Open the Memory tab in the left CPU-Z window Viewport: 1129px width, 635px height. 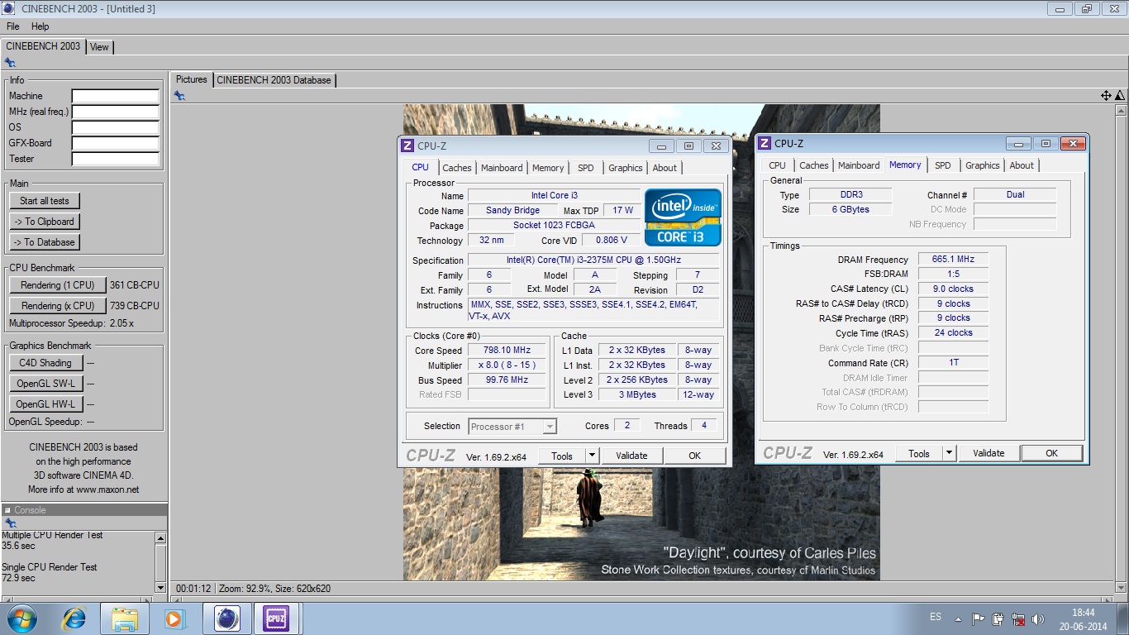[548, 168]
